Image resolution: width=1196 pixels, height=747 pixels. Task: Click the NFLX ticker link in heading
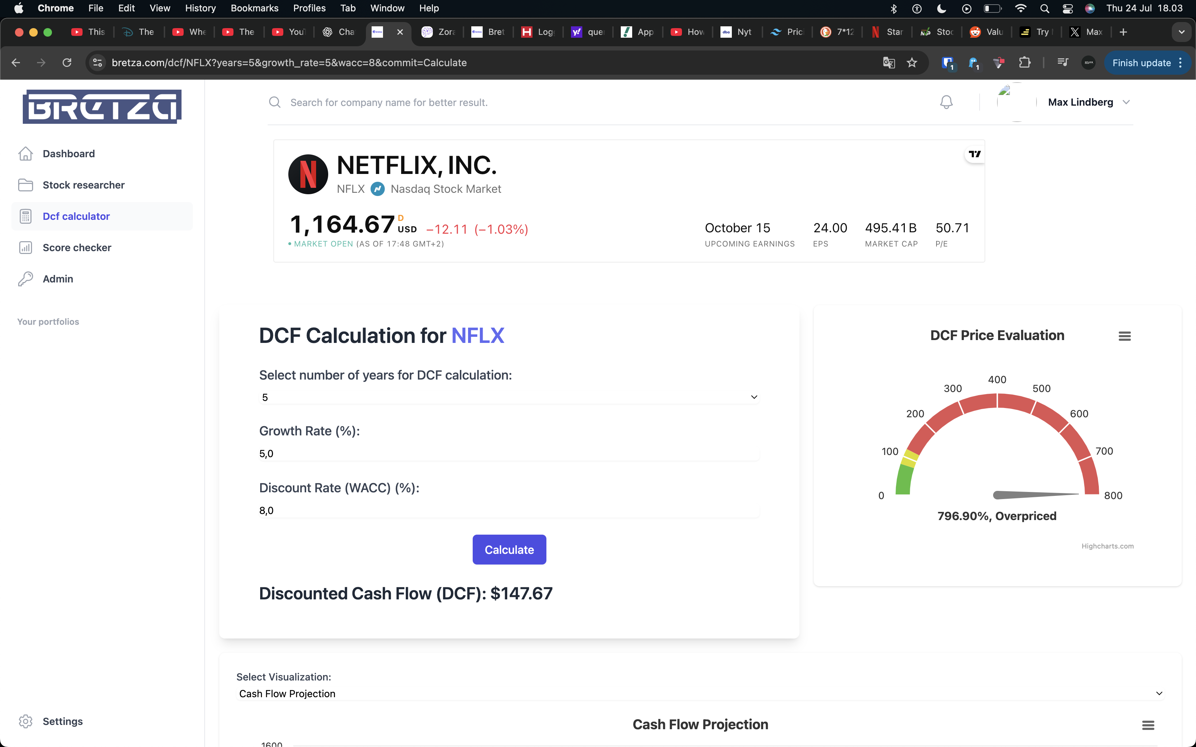tap(477, 335)
